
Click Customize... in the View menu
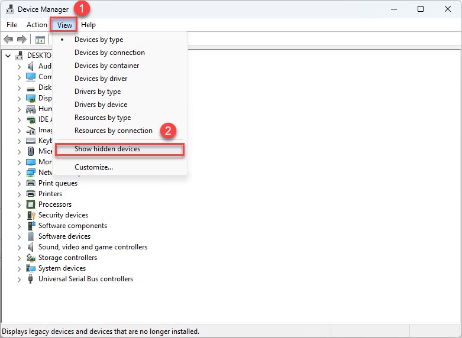[93, 167]
